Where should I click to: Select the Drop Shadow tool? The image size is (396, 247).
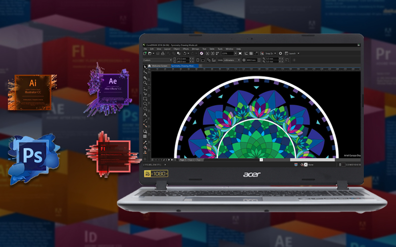click(145, 131)
